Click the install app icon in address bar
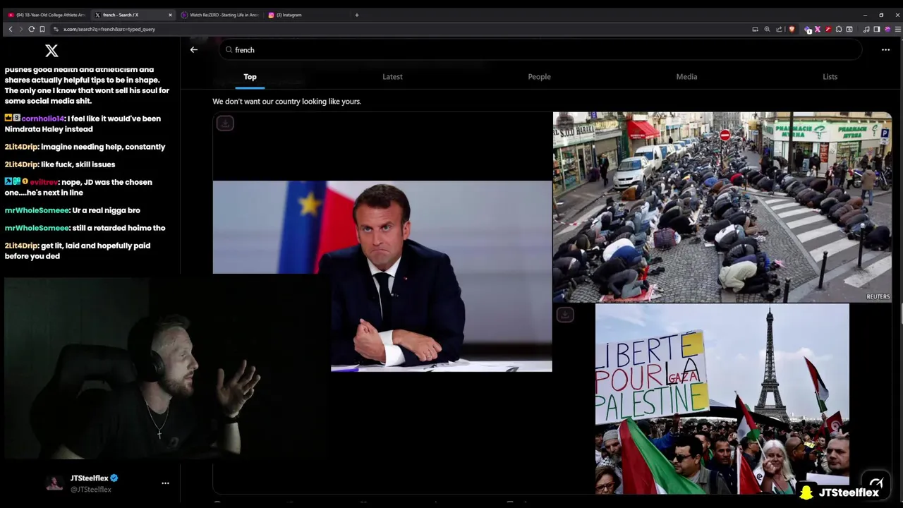Screen dimensions: 903x508 coord(755,29)
